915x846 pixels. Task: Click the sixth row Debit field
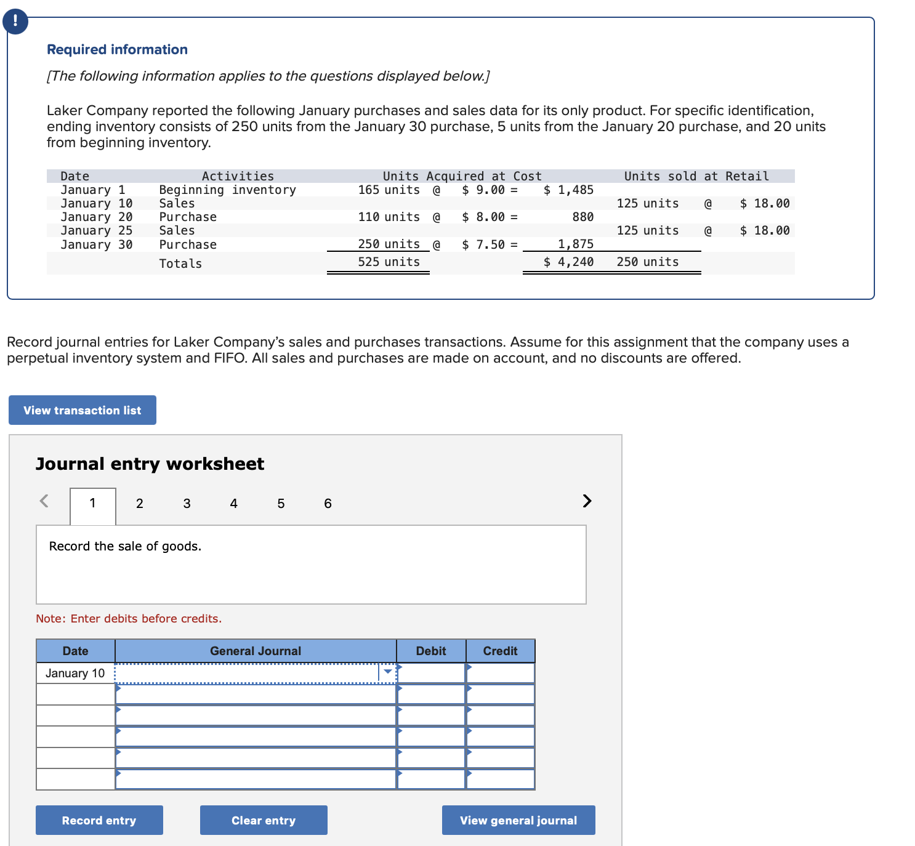(431, 779)
